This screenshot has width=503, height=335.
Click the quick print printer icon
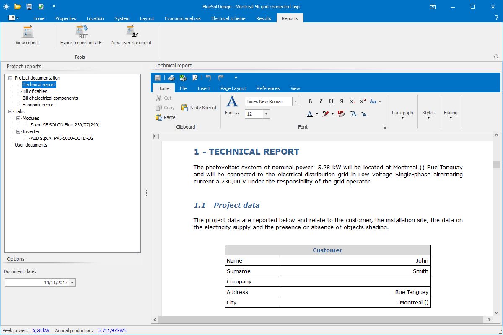(x=171, y=77)
